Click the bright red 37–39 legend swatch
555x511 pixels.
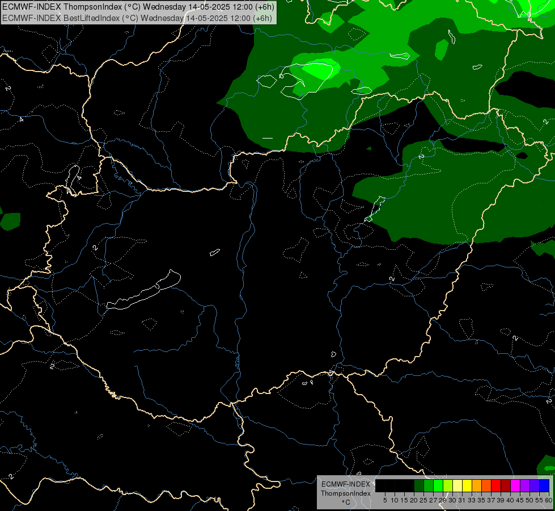(496, 485)
